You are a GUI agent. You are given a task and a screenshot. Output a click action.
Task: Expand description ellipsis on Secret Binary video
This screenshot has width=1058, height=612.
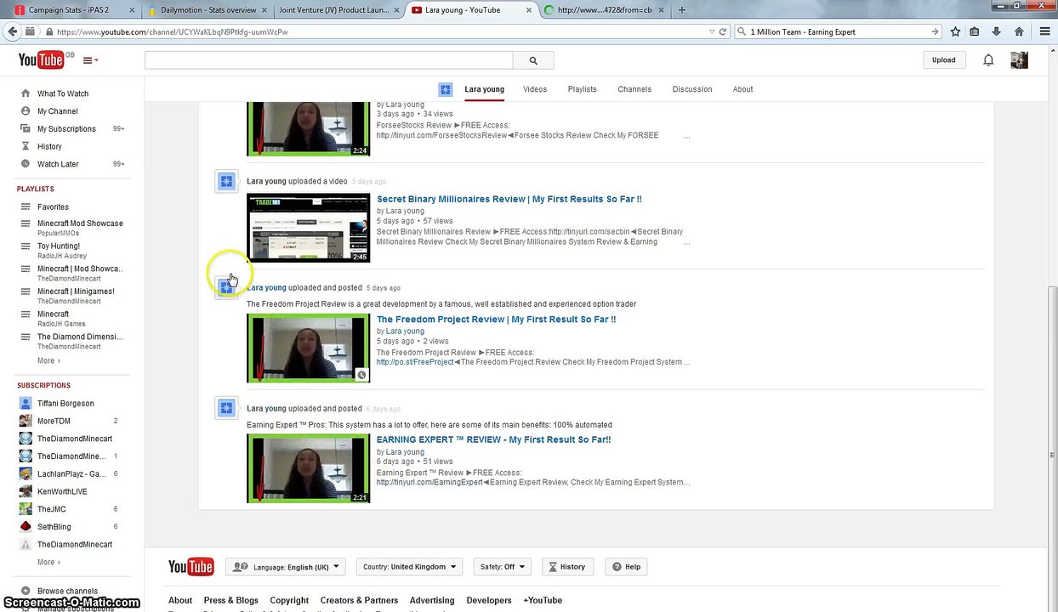[686, 243]
